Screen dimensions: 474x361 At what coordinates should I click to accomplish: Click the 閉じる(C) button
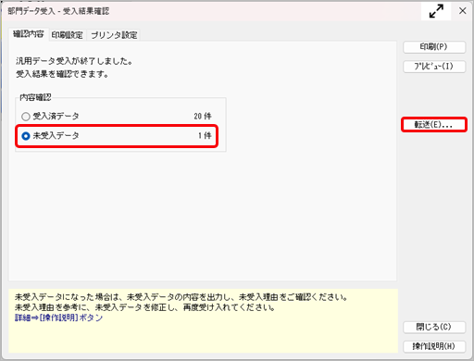coord(434,327)
